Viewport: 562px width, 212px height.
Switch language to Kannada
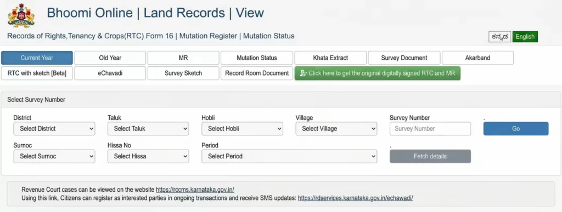click(499, 37)
